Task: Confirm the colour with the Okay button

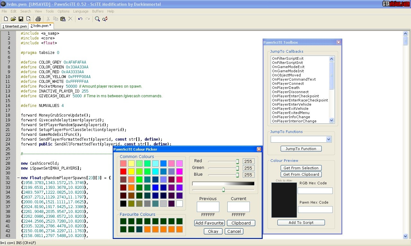Action: pos(213,231)
